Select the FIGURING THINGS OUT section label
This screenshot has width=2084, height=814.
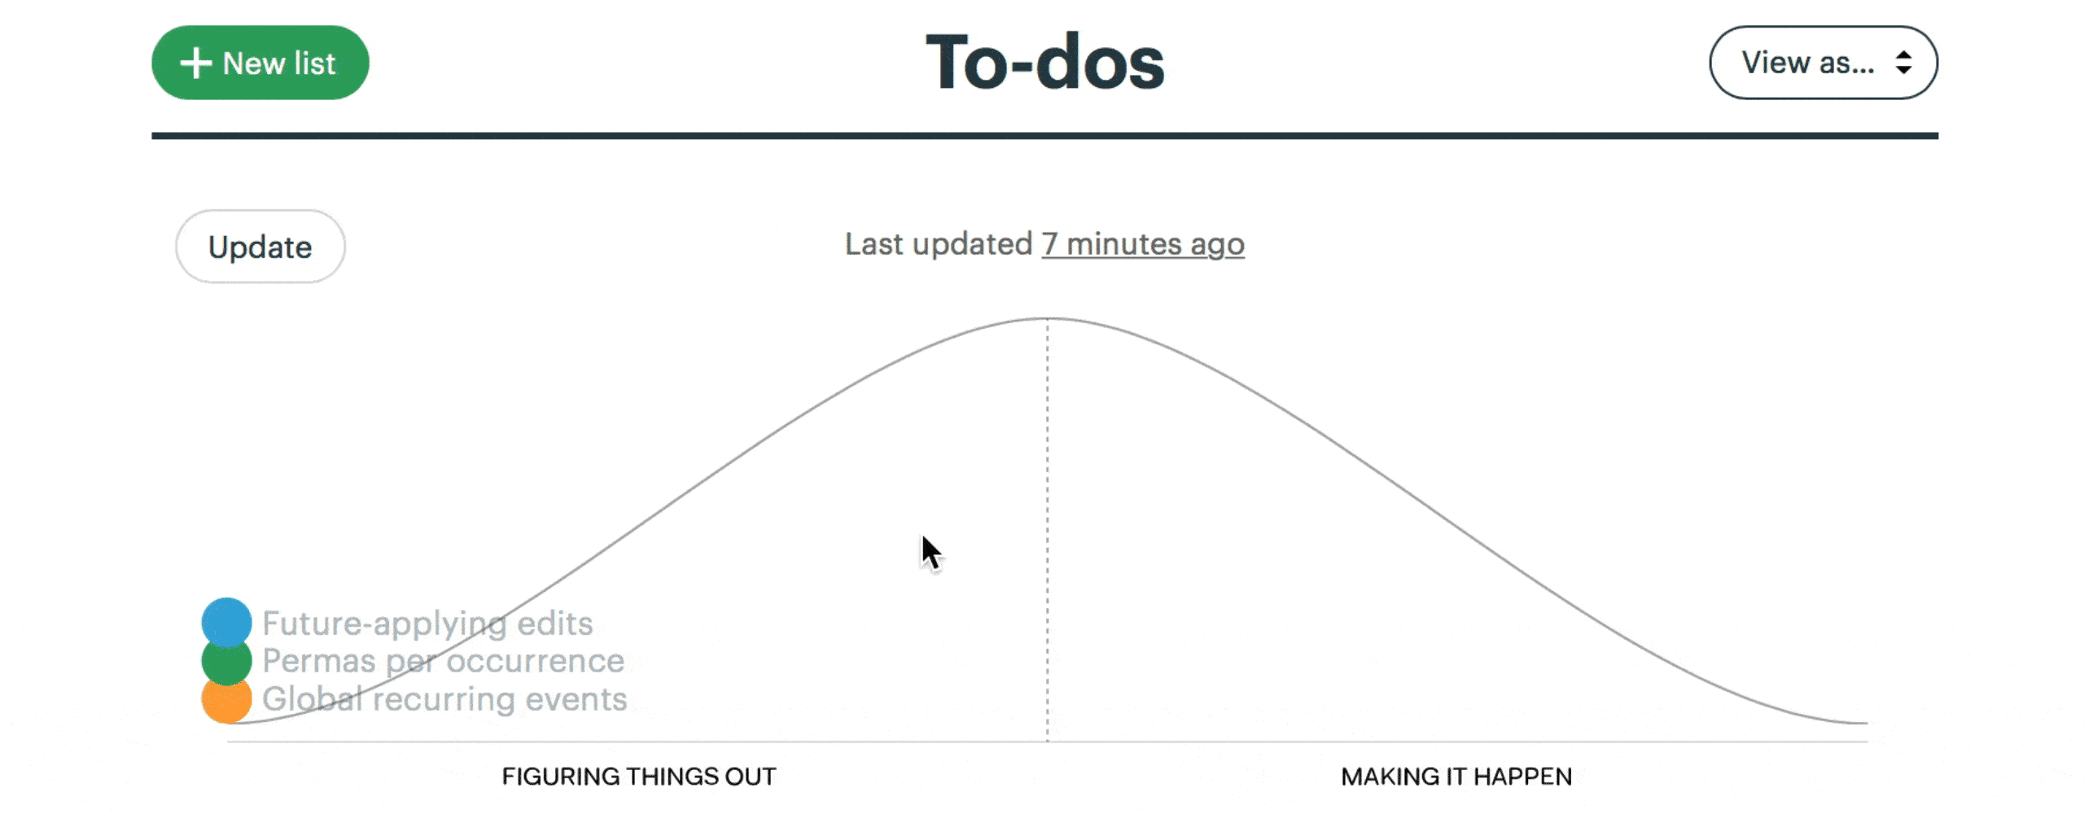click(640, 776)
